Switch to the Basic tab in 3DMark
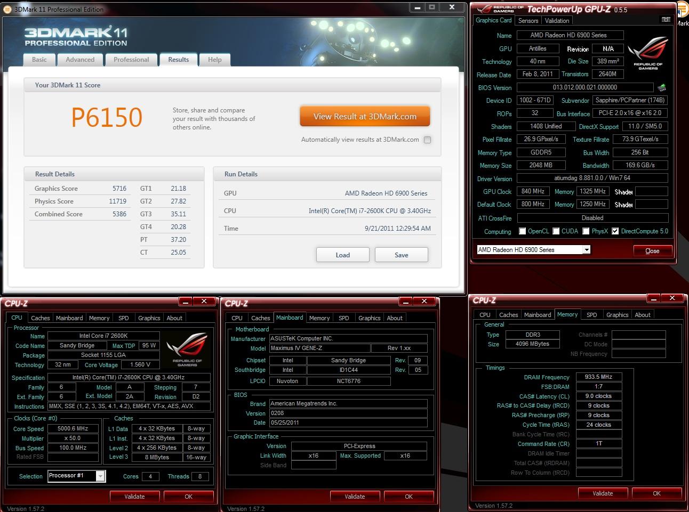This screenshot has height=512, width=689. pyautogui.click(x=39, y=60)
